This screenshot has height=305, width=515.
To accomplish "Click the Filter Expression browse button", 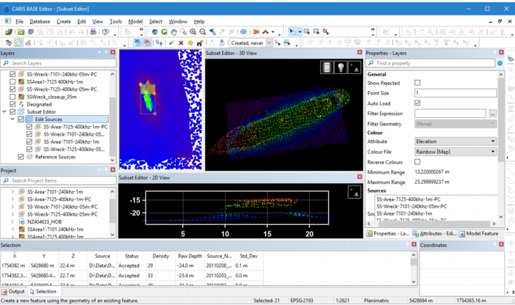I will coord(492,114).
